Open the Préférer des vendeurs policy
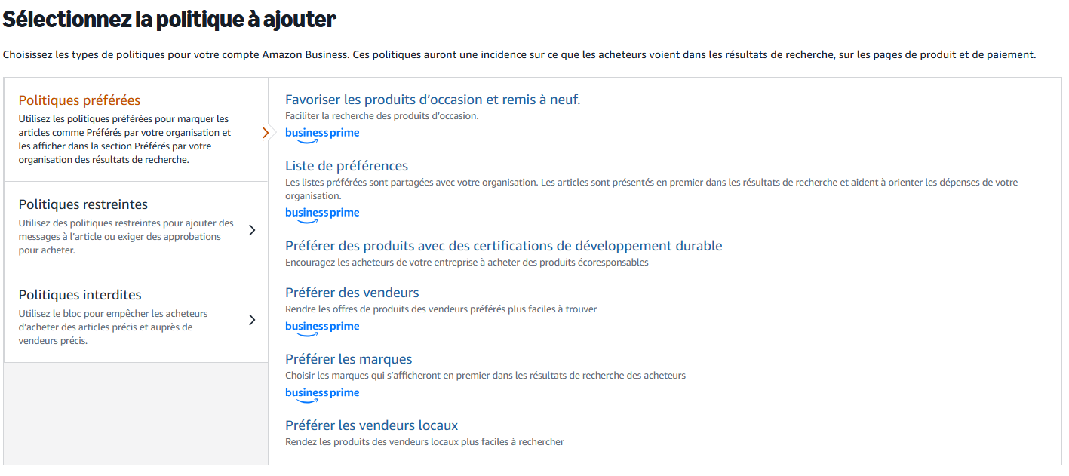The width and height of the screenshot is (1069, 476). [351, 292]
